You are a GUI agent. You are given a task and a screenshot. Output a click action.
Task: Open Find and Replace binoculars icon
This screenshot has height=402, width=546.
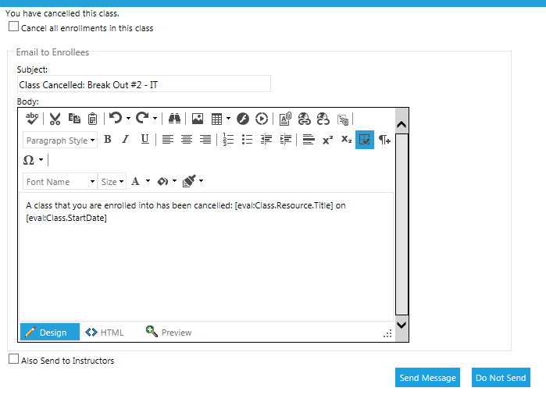pyautogui.click(x=174, y=119)
